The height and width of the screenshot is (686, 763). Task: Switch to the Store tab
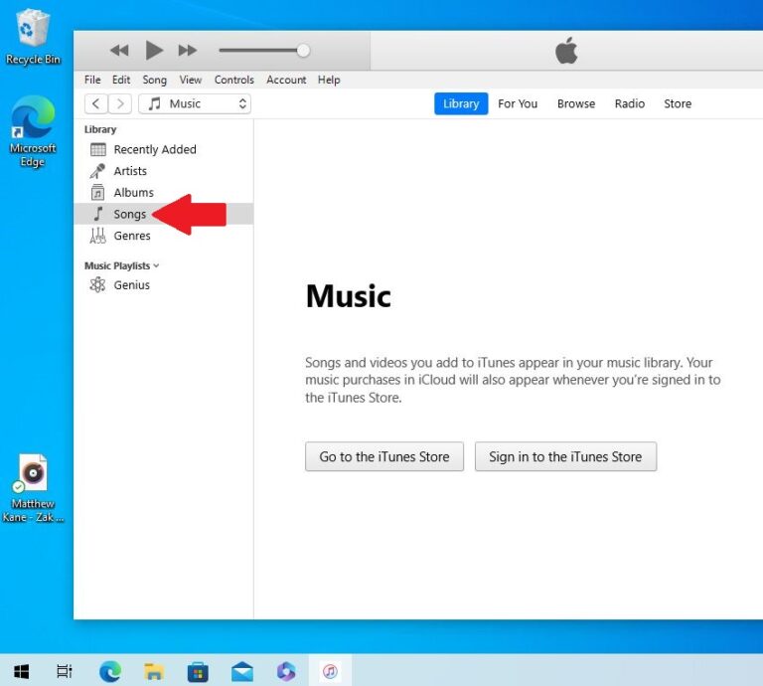[678, 103]
